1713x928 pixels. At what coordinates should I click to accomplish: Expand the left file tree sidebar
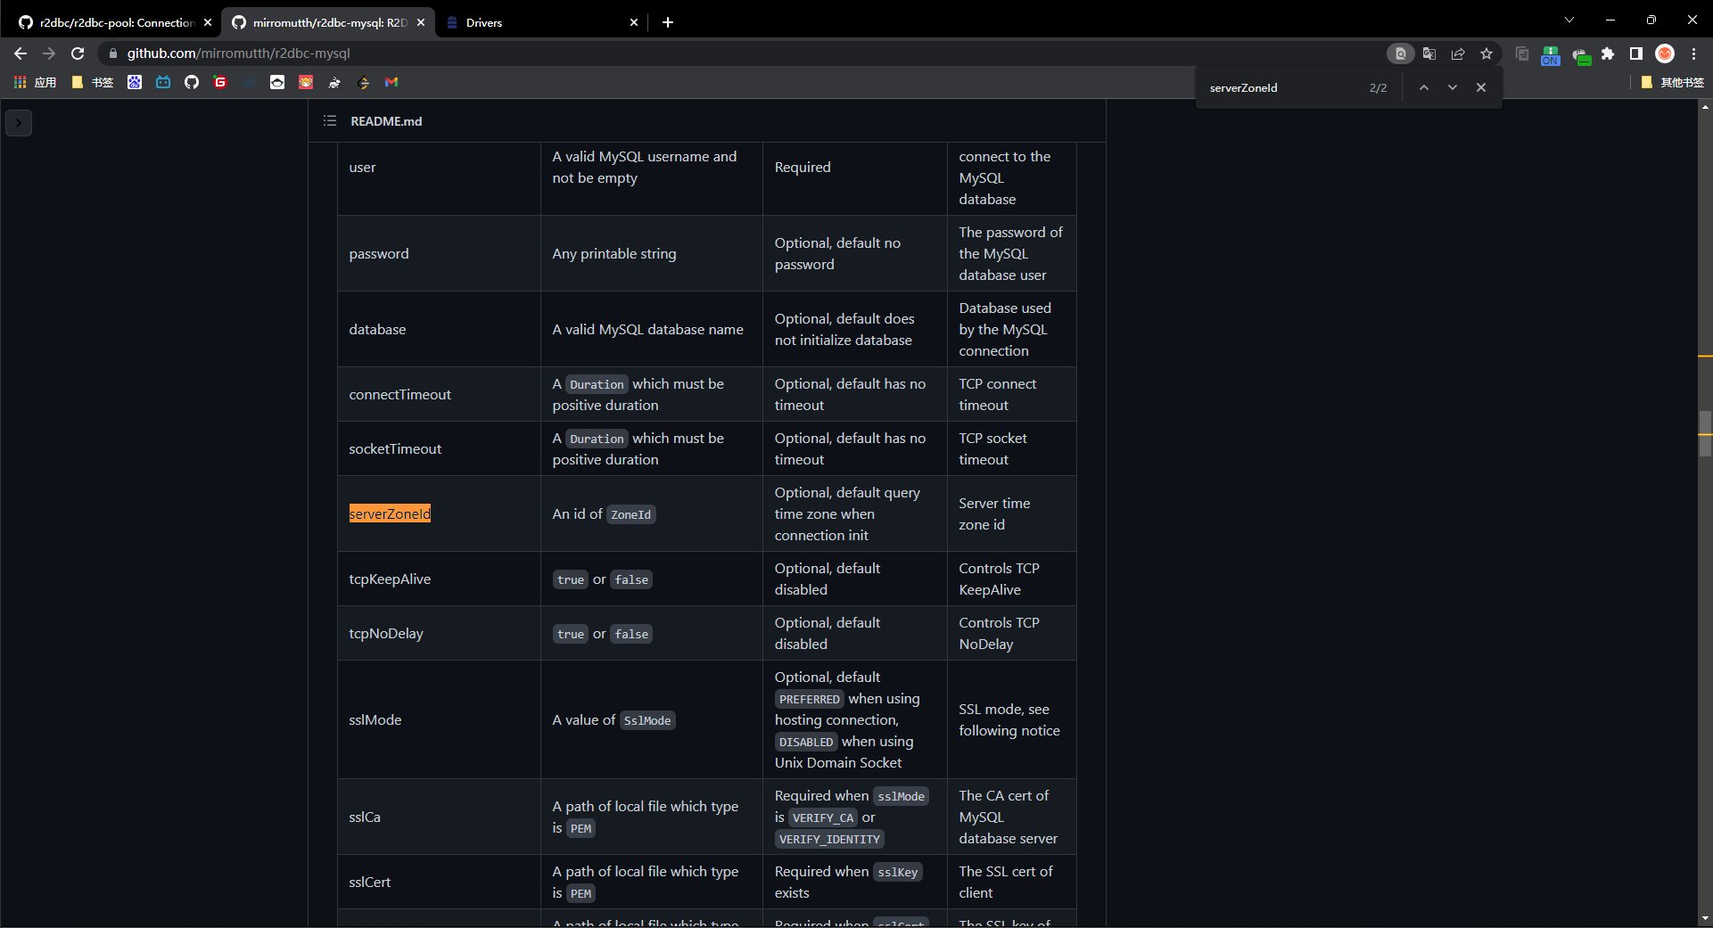pos(19,123)
